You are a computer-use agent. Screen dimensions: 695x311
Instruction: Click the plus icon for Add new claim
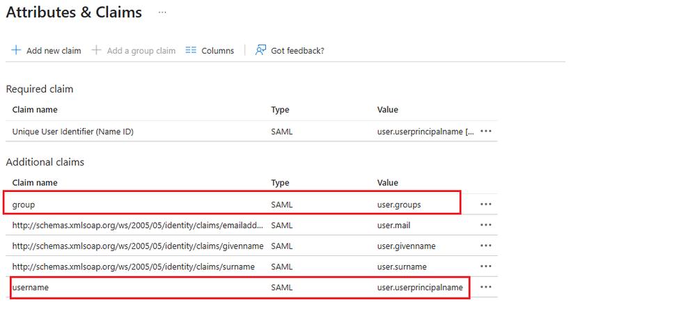pos(16,50)
